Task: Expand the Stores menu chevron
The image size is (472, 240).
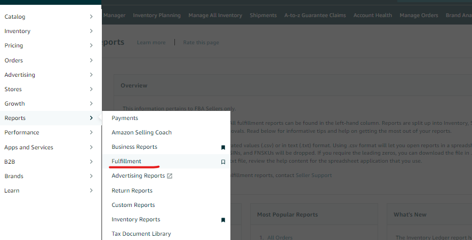Action: pyautogui.click(x=91, y=89)
